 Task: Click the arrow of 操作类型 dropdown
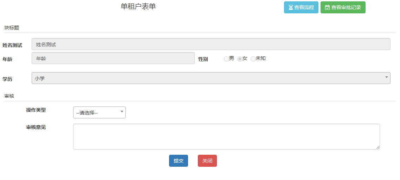[x=122, y=111]
